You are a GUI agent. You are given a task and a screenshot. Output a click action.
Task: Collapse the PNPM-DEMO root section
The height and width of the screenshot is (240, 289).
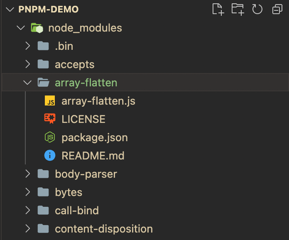[x=10, y=10]
